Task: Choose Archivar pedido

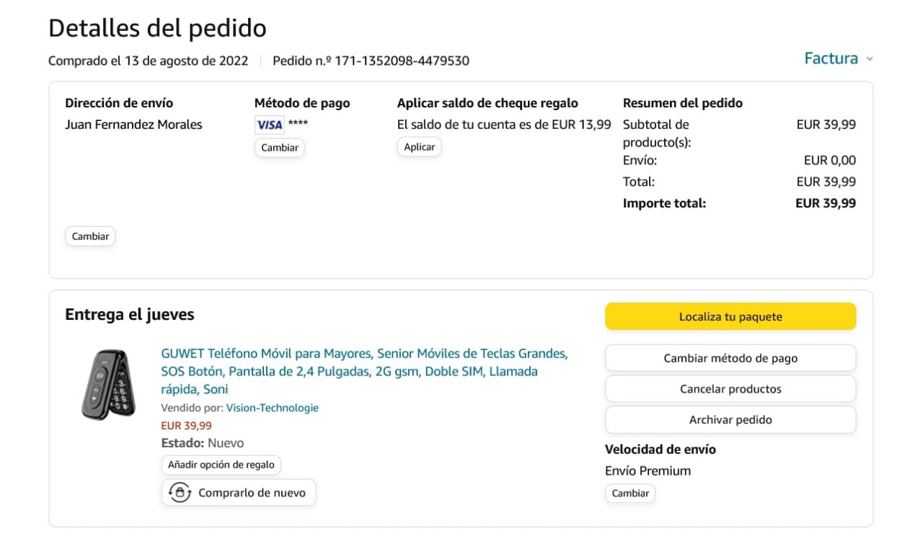Action: (x=730, y=420)
